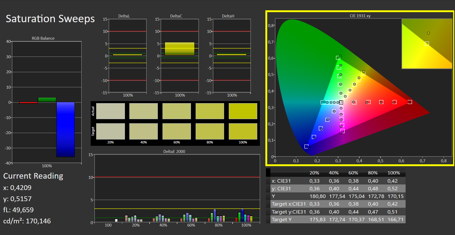The image size is (455, 235).
Task: Select the Target 40% color swatch
Action: pyautogui.click(x=143, y=131)
